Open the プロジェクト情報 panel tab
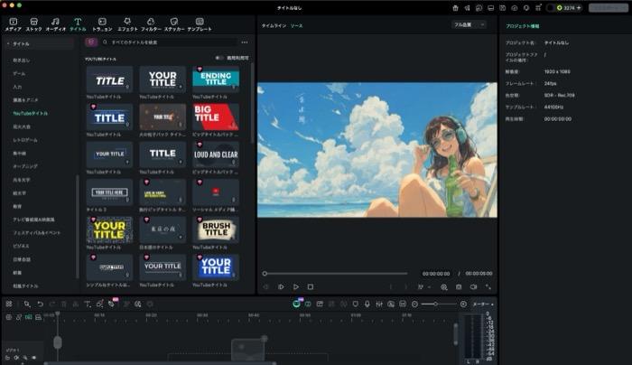The height and width of the screenshot is (365, 632). pyautogui.click(x=523, y=26)
